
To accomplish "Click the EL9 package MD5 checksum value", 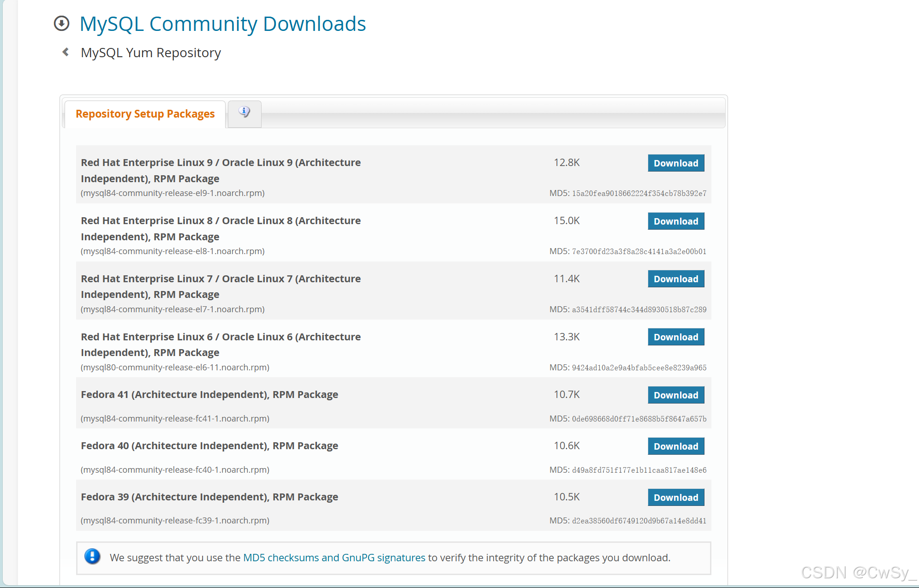I will 639,194.
